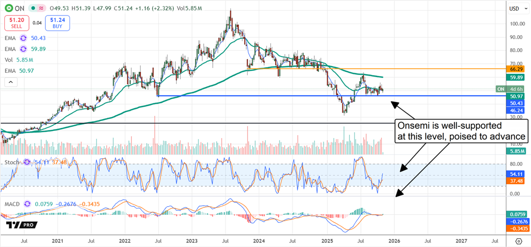Click the 51.20 SELL button
The height and width of the screenshot is (247, 531).
point(17,23)
